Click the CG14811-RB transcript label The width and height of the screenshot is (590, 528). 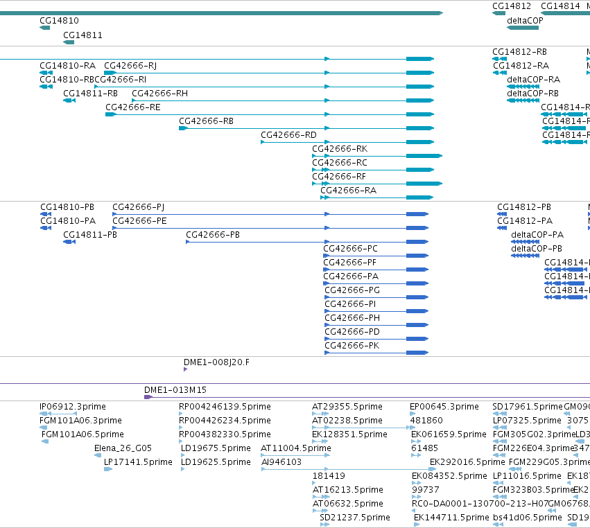pos(90,94)
